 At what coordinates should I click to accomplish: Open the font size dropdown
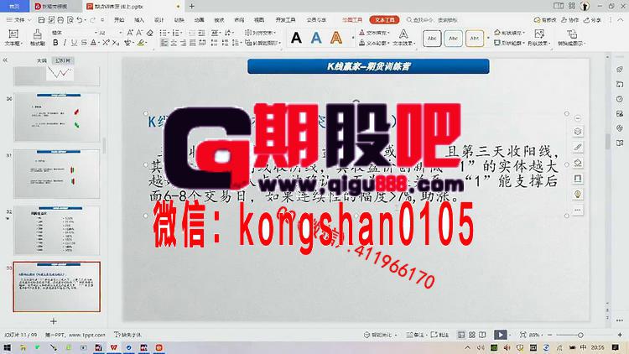[x=120, y=33]
